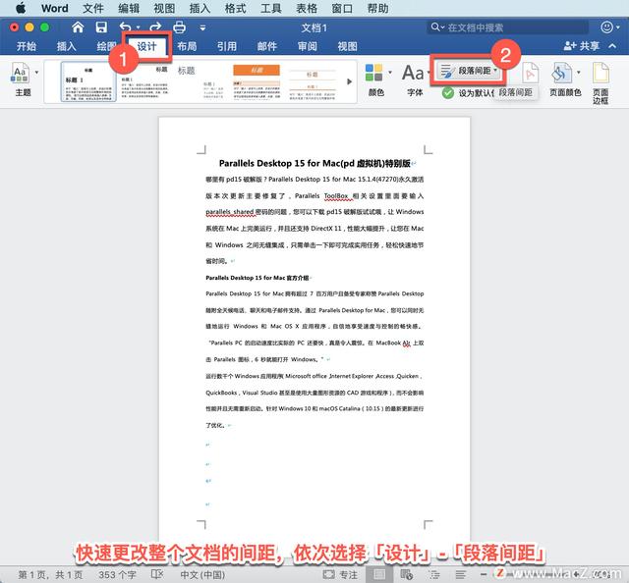Click the word count 353 个字
The image size is (629, 583).
(x=117, y=575)
